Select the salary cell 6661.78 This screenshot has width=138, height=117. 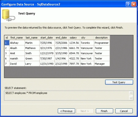tap(74, 48)
